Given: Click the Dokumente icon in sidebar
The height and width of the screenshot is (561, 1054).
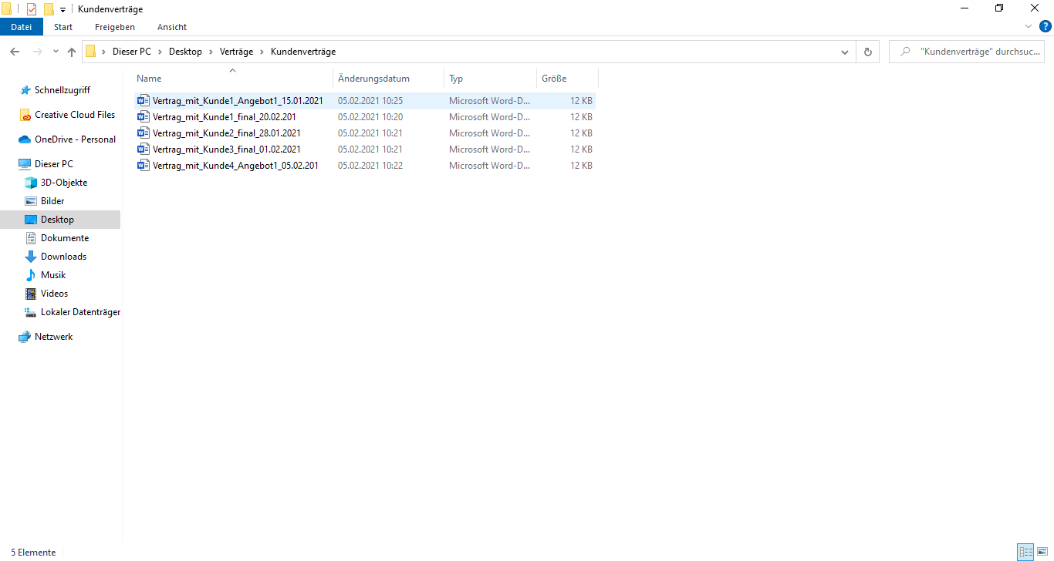Looking at the screenshot, I should coord(31,238).
